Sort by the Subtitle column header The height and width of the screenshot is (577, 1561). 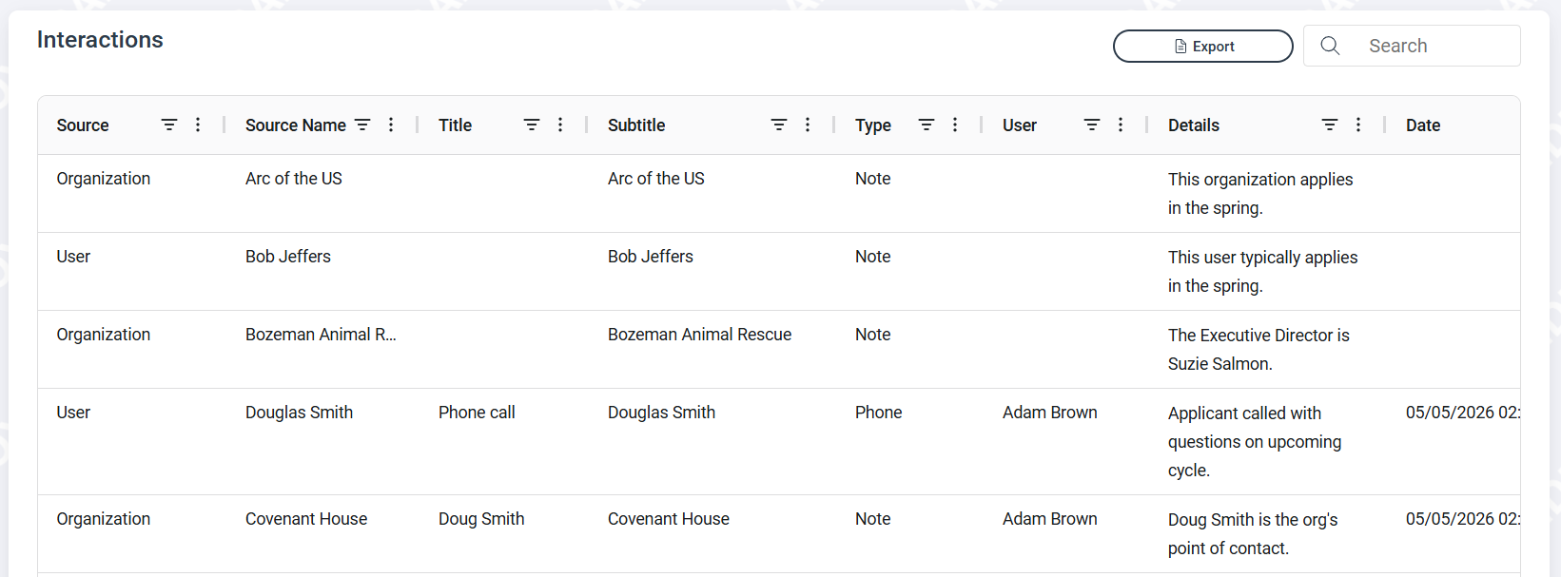coord(636,125)
